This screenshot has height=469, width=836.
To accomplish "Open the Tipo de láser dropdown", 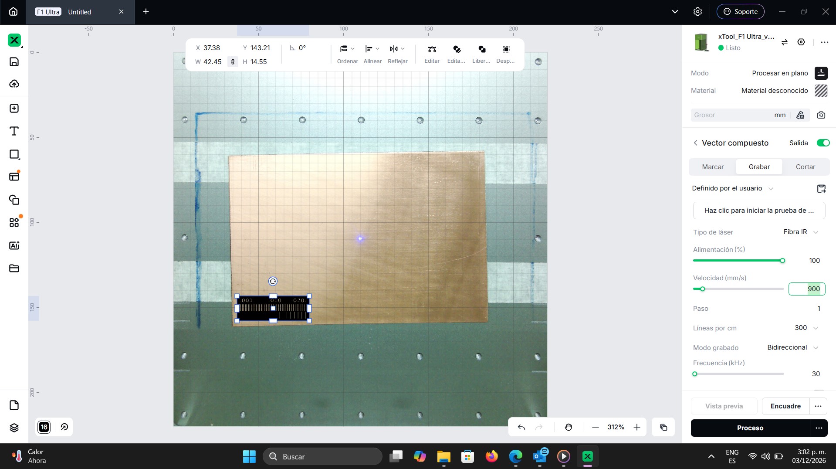I will pyautogui.click(x=801, y=232).
